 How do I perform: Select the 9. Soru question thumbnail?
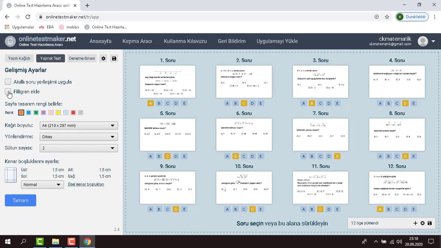[167, 188]
